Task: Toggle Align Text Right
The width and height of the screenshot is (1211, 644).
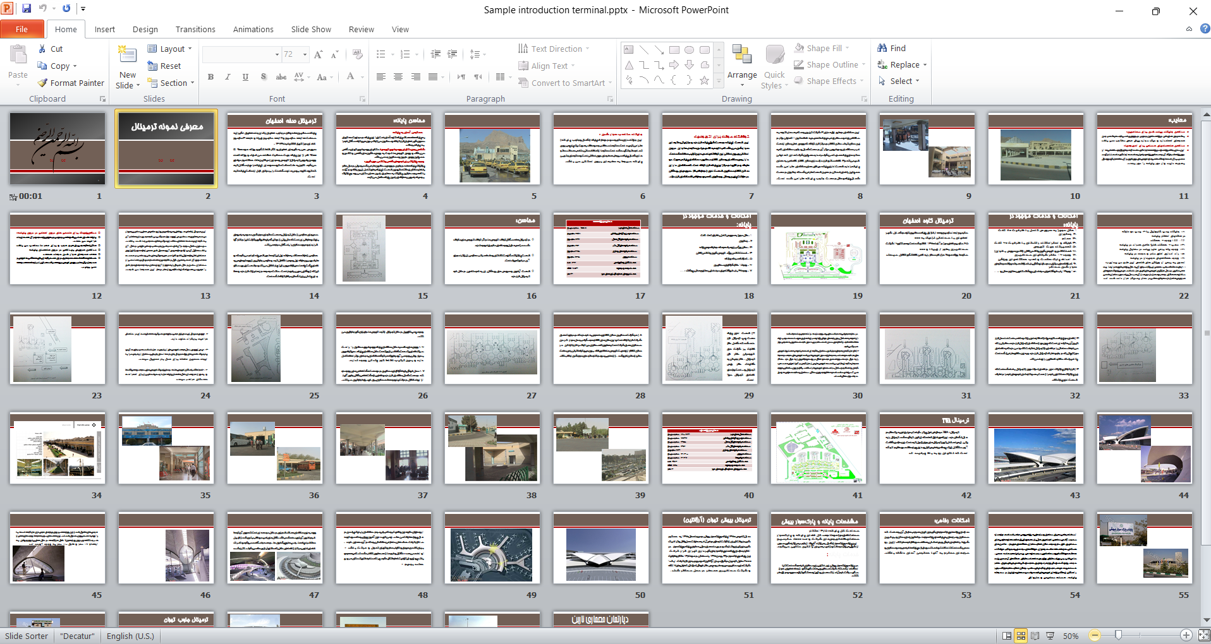Action: coord(415,77)
